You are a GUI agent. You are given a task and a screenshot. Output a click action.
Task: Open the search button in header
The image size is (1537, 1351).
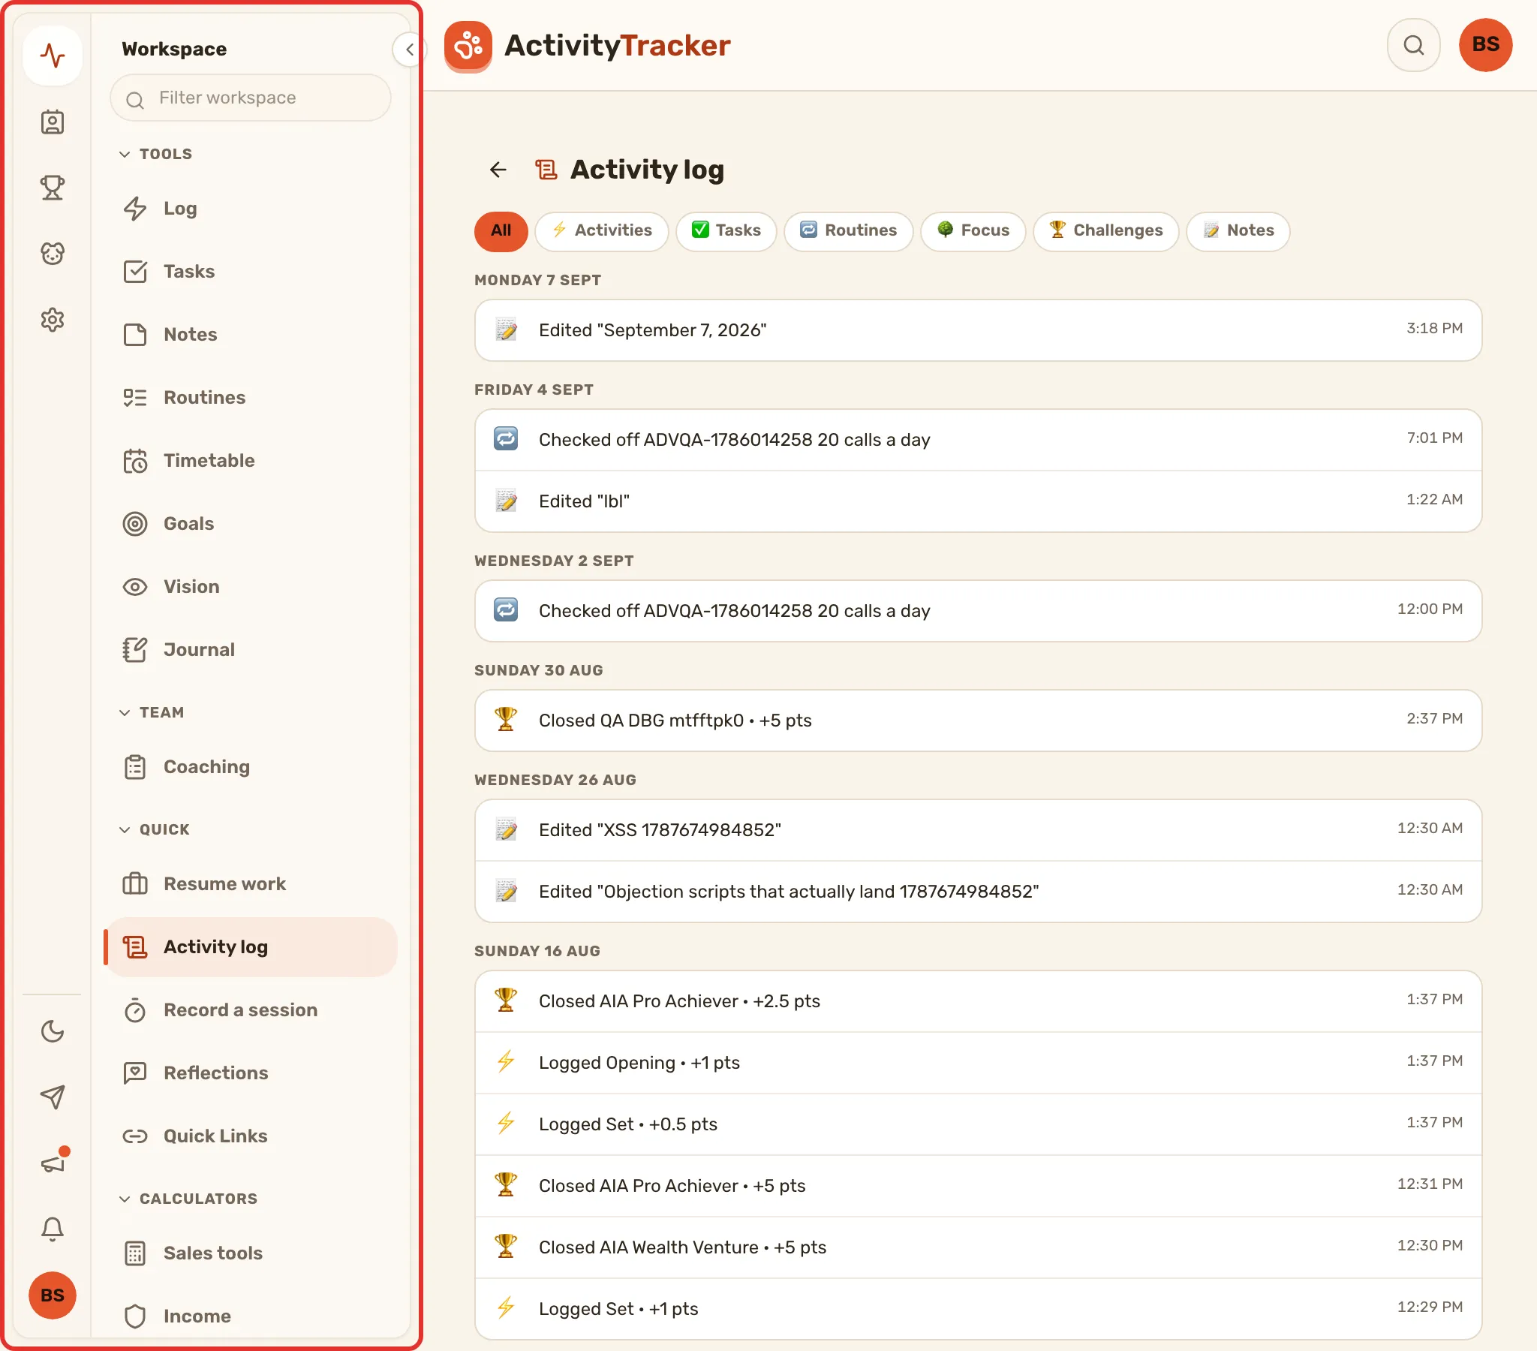point(1414,45)
